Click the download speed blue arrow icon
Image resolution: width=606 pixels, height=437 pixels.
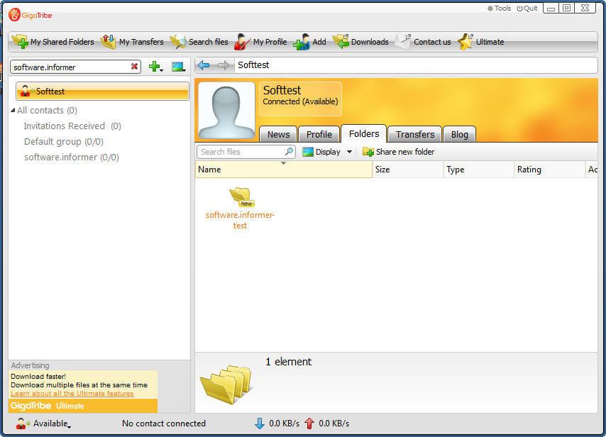[260, 424]
